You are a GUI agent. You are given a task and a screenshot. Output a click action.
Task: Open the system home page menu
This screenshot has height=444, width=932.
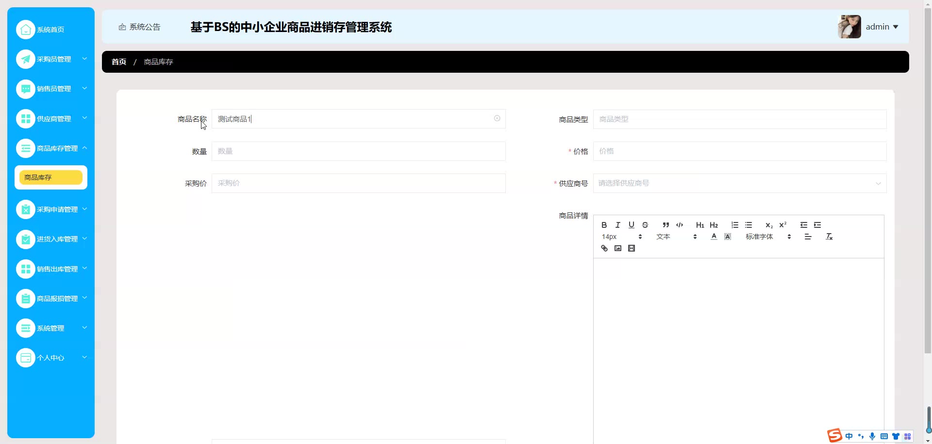[50, 30]
